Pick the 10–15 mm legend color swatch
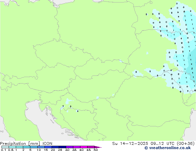 coord(41,147)
